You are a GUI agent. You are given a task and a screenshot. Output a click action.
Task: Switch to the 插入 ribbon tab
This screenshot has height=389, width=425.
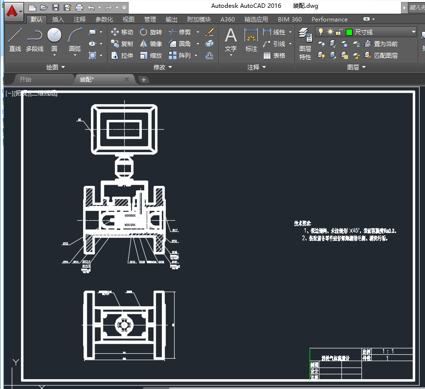[x=58, y=20]
